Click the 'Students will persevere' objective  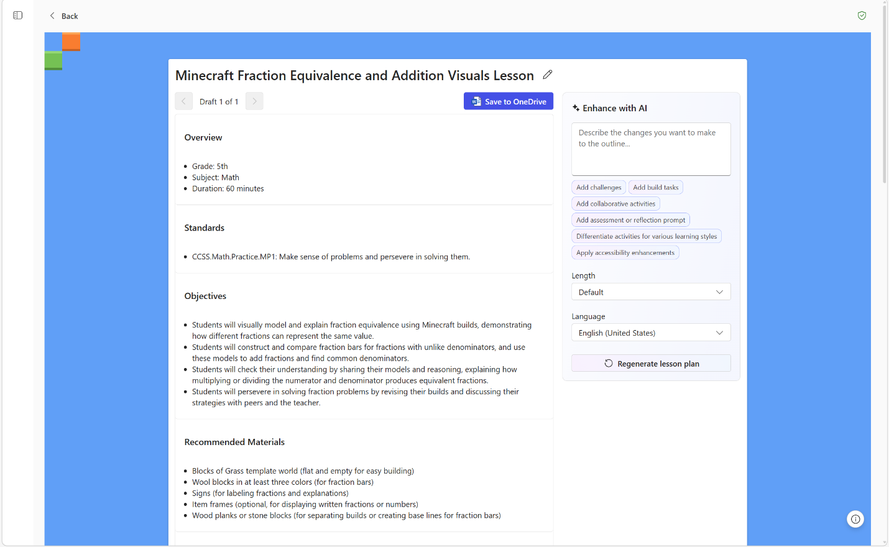[356, 398]
